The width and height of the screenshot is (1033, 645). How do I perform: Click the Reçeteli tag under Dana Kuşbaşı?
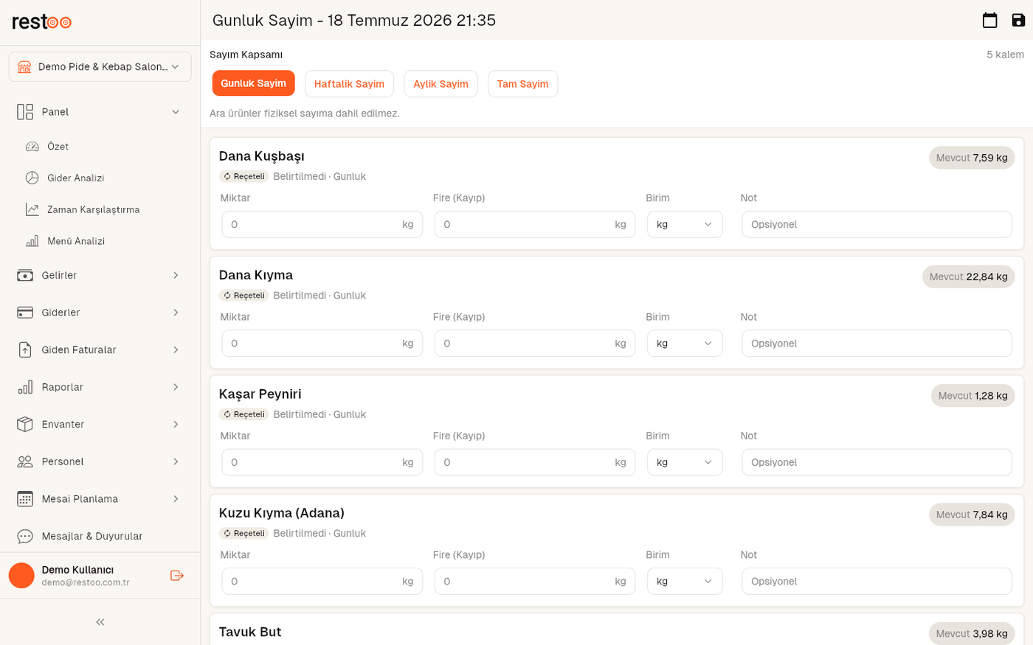(243, 177)
